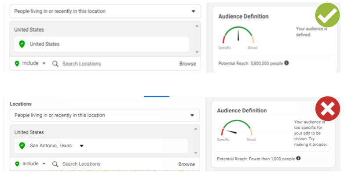Viewport: 344px width, 174px height.
Task: Click the green pin beside United States entry
Action: pyautogui.click(x=22, y=44)
